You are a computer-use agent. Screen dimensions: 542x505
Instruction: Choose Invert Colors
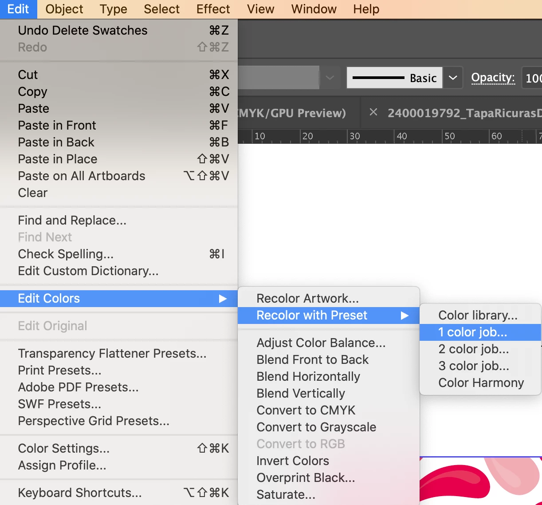[329, 461]
